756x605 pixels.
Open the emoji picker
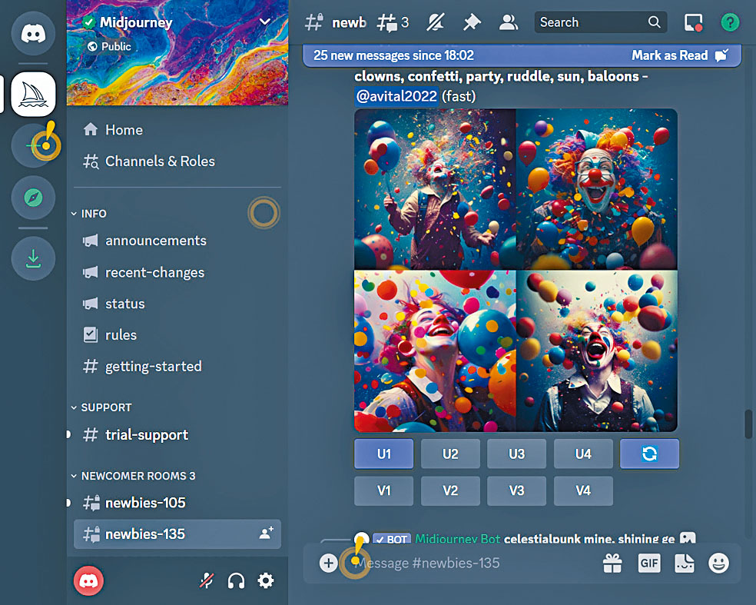point(718,563)
